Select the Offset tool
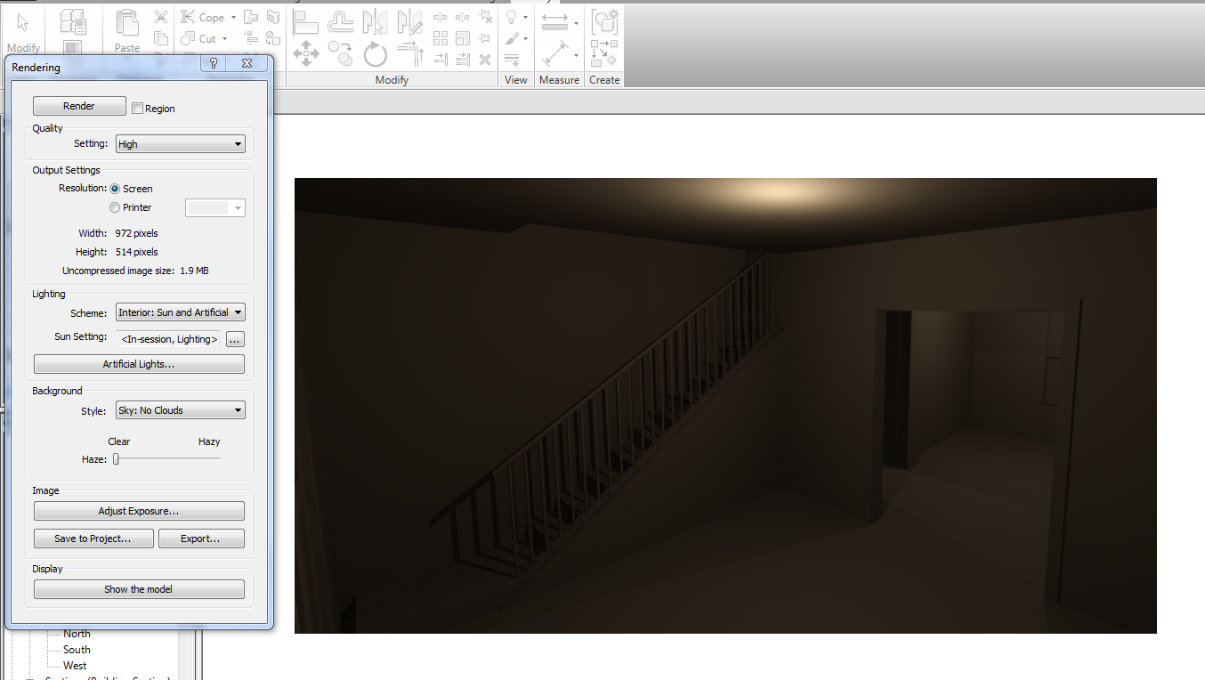1205x680 pixels. [341, 20]
